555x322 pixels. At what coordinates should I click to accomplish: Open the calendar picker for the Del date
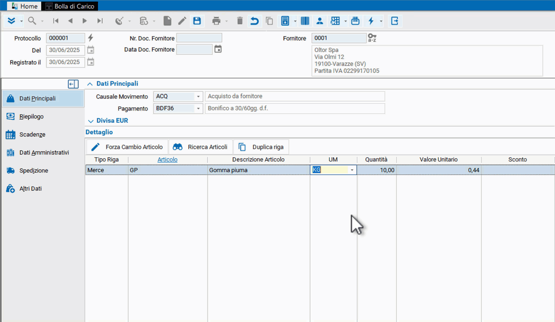pos(91,50)
